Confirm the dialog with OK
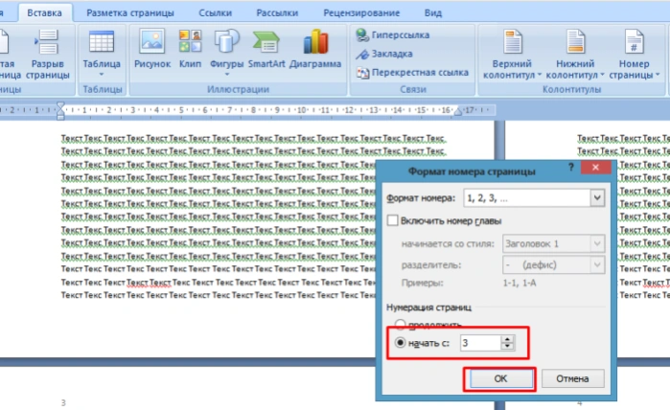Image resolution: width=670 pixels, height=410 pixels. point(500,378)
